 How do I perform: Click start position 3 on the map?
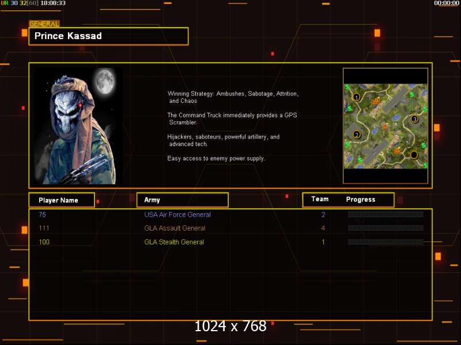pos(414,119)
